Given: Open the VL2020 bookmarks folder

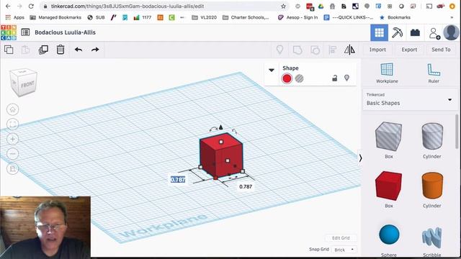Looking at the screenshot, I should pos(204,17).
